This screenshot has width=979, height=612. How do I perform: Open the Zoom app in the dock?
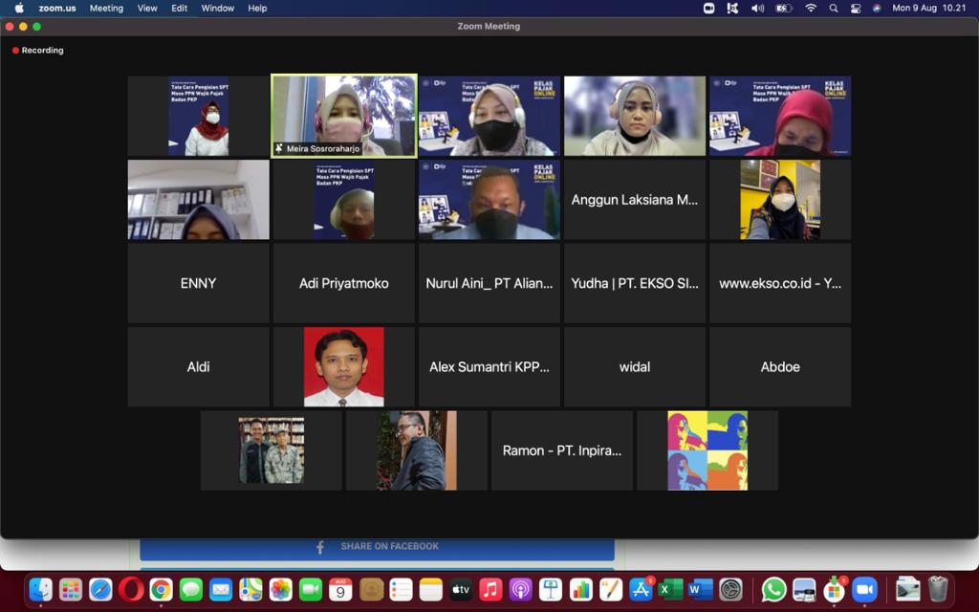[864, 590]
